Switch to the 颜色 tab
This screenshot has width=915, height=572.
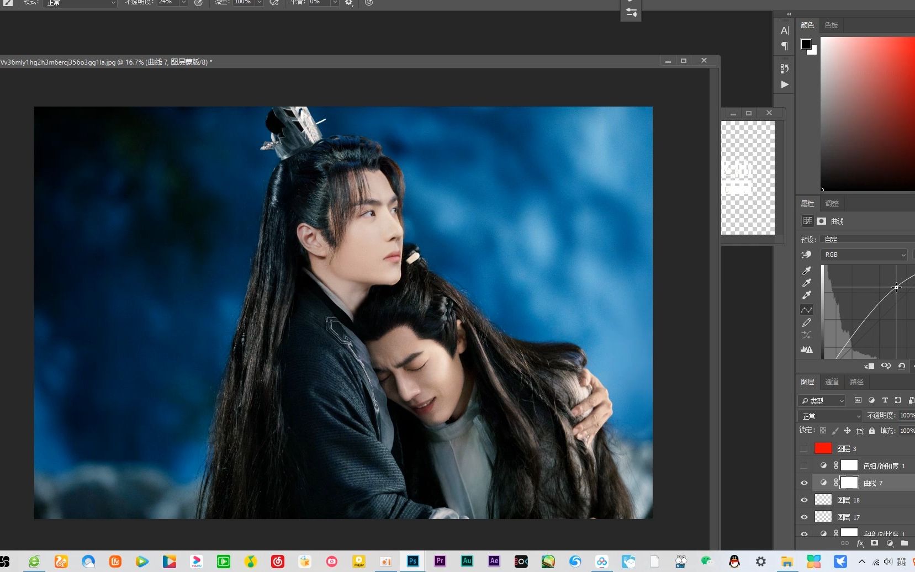[807, 25]
